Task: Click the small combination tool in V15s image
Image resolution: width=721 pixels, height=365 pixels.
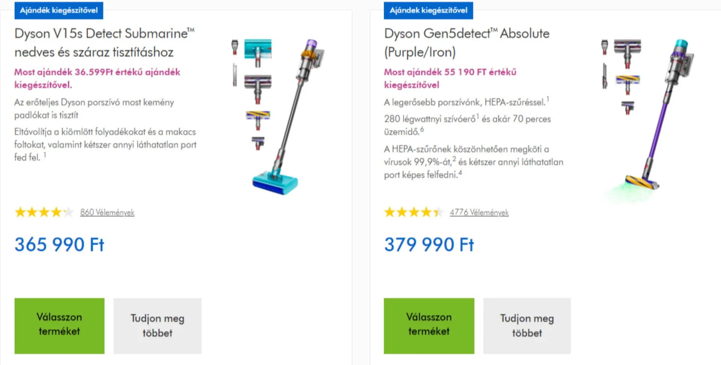Action: (235, 47)
